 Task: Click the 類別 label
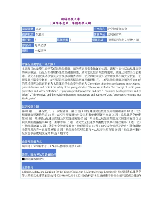click(x=28, y=51)
